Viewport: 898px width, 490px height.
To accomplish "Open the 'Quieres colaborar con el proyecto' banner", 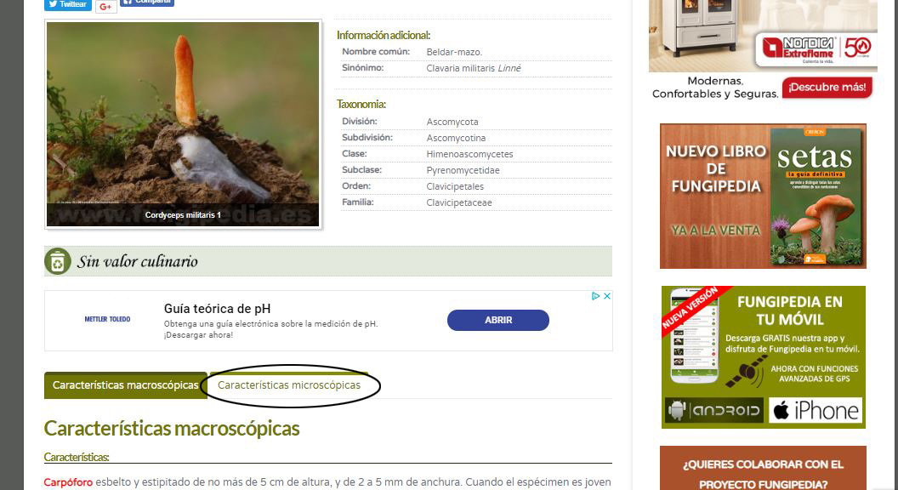I will click(x=763, y=473).
